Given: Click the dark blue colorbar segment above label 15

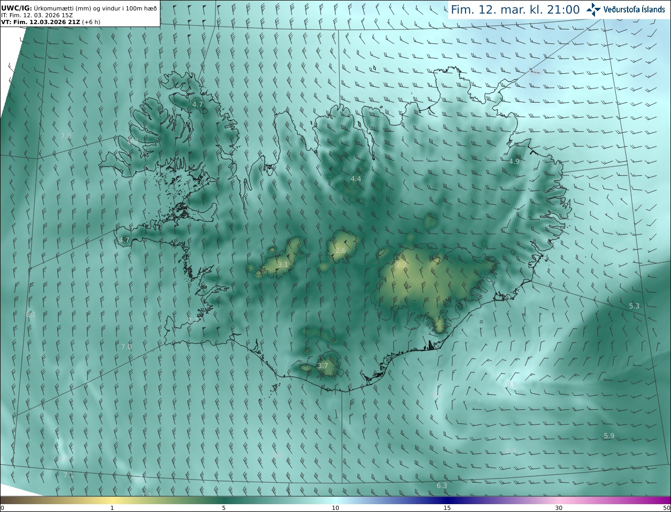Looking at the screenshot, I should click(x=447, y=500).
